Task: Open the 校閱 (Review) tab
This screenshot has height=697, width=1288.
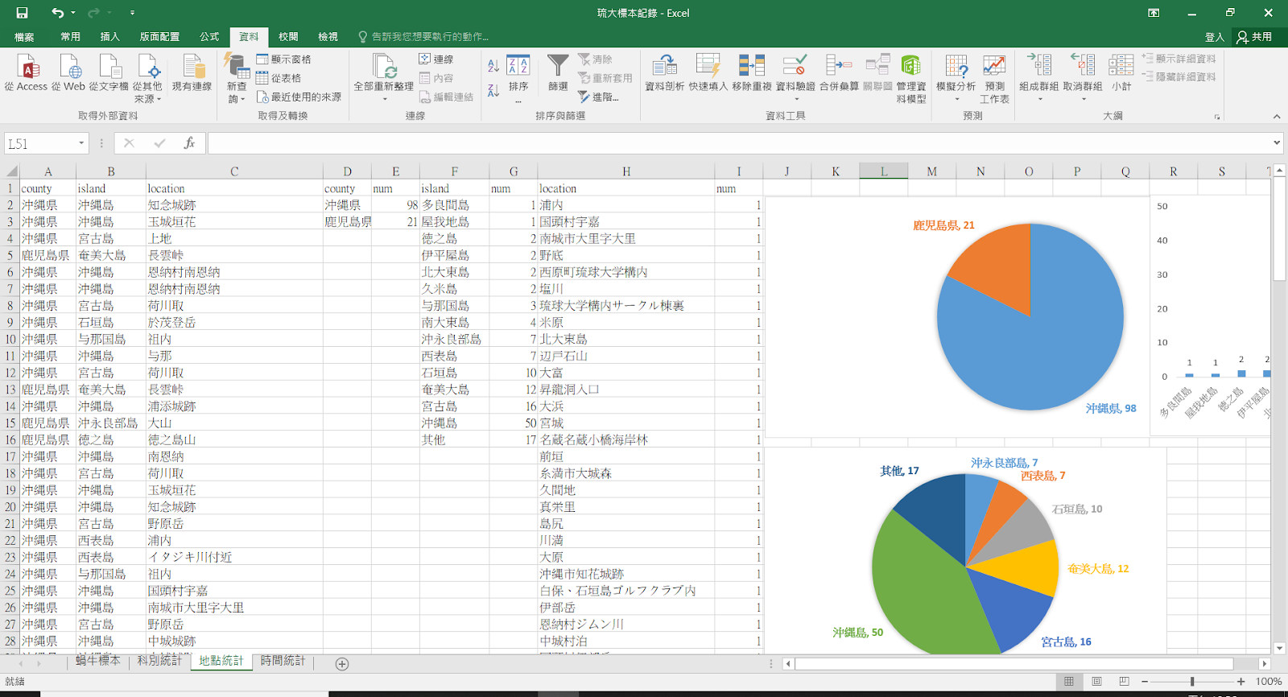Action: coord(288,37)
